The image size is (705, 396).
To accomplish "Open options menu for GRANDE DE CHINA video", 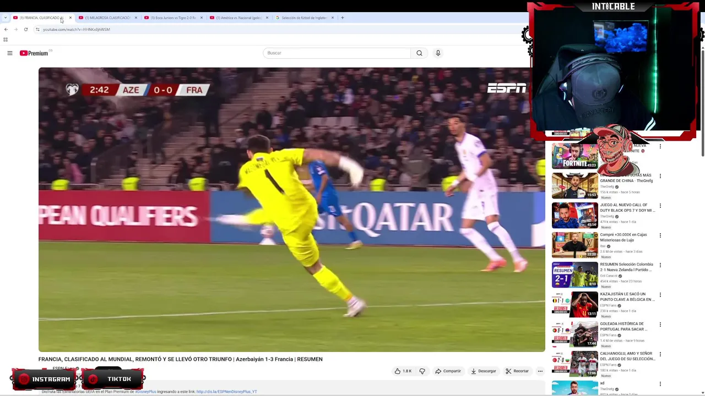I will 660,176.
